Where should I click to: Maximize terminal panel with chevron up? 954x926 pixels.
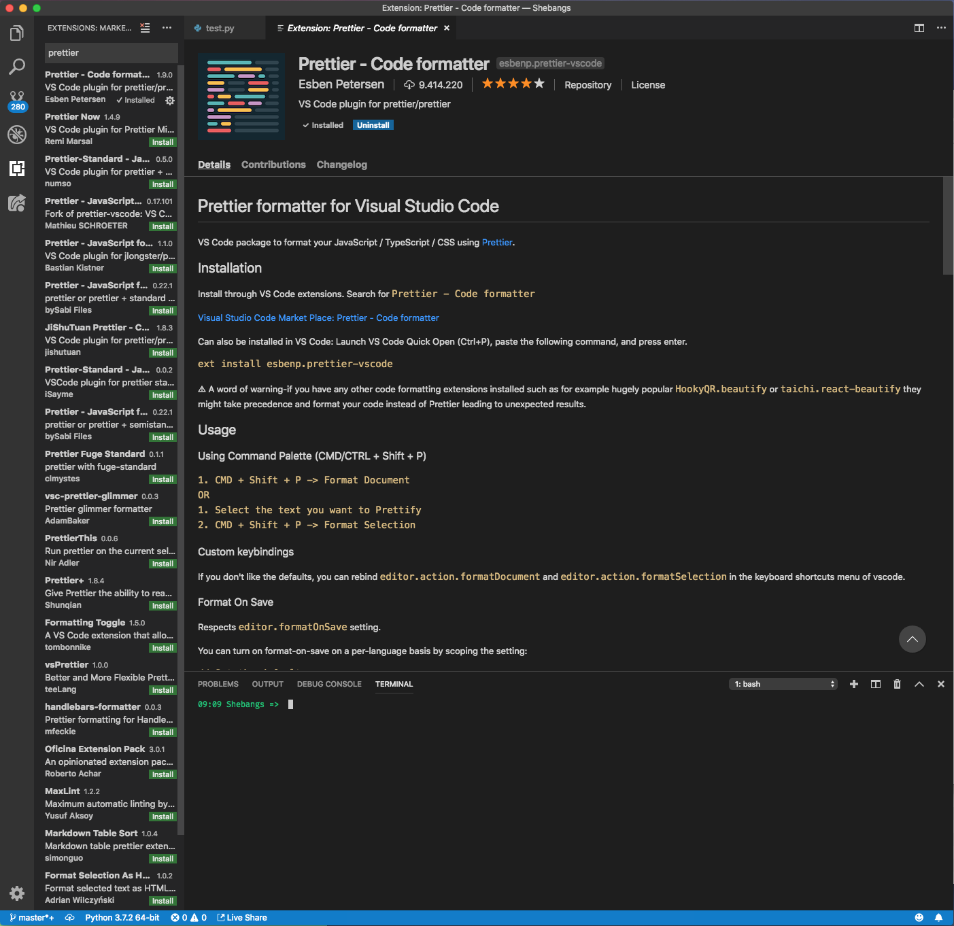[x=919, y=684]
